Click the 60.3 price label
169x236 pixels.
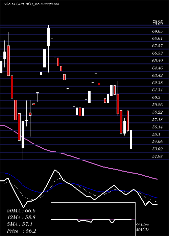[156, 97]
